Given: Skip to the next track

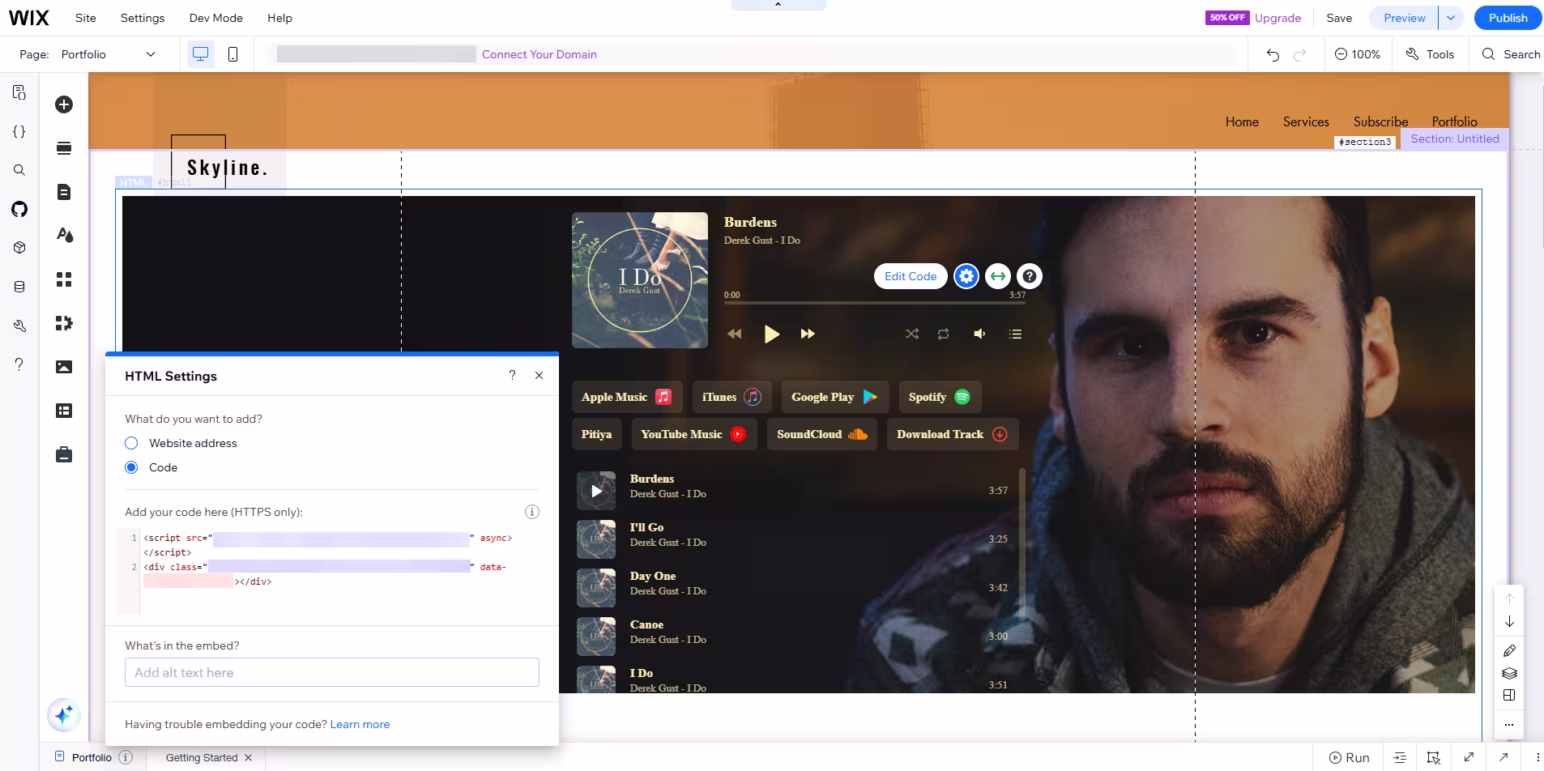Looking at the screenshot, I should 808,334.
